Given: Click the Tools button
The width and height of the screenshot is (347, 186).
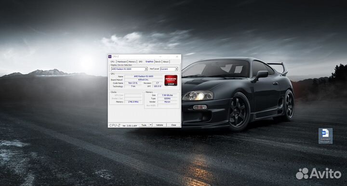Looking at the screenshot, I should pyautogui.click(x=144, y=125).
